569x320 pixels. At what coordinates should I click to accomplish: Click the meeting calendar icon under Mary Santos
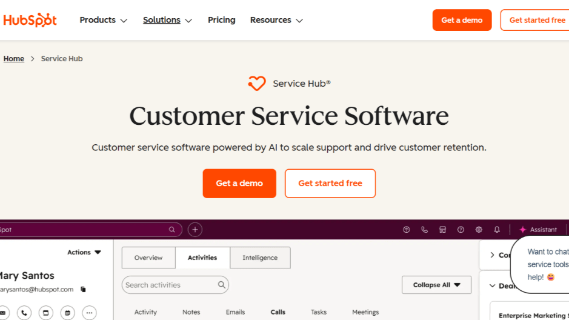[x=67, y=313]
